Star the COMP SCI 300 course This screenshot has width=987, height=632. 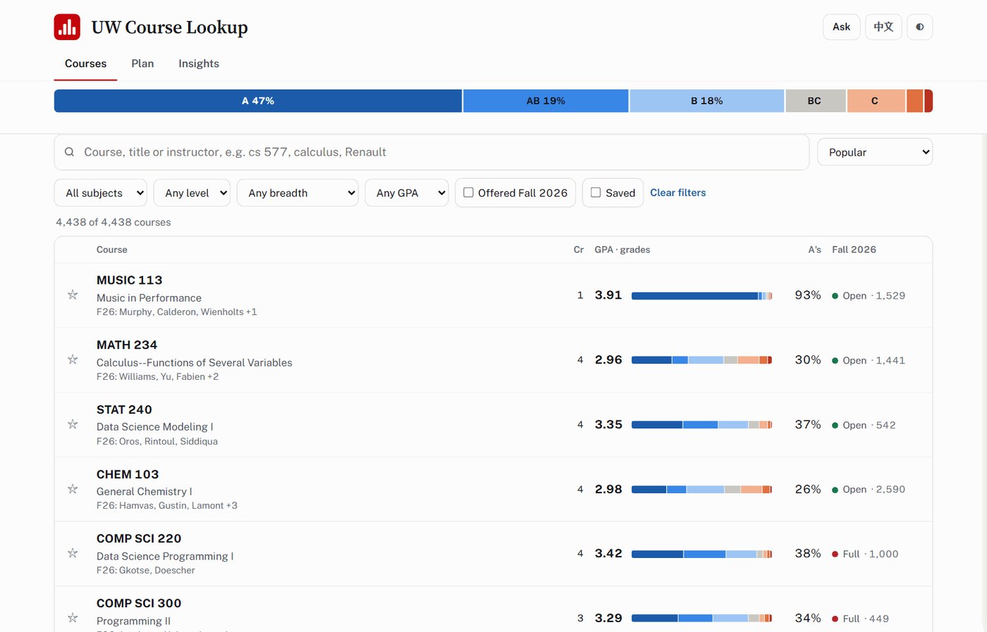[73, 619]
